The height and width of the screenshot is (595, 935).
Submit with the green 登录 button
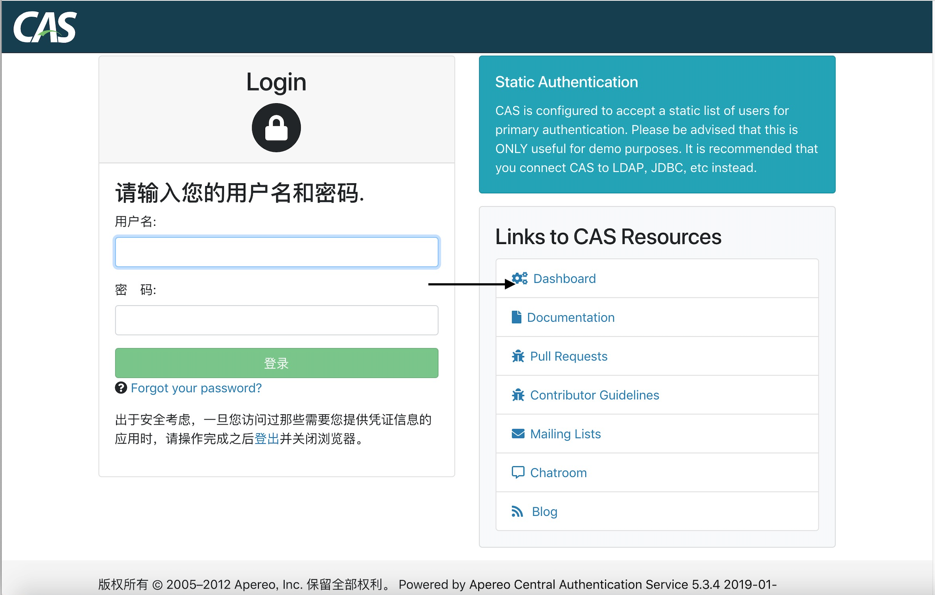277,363
